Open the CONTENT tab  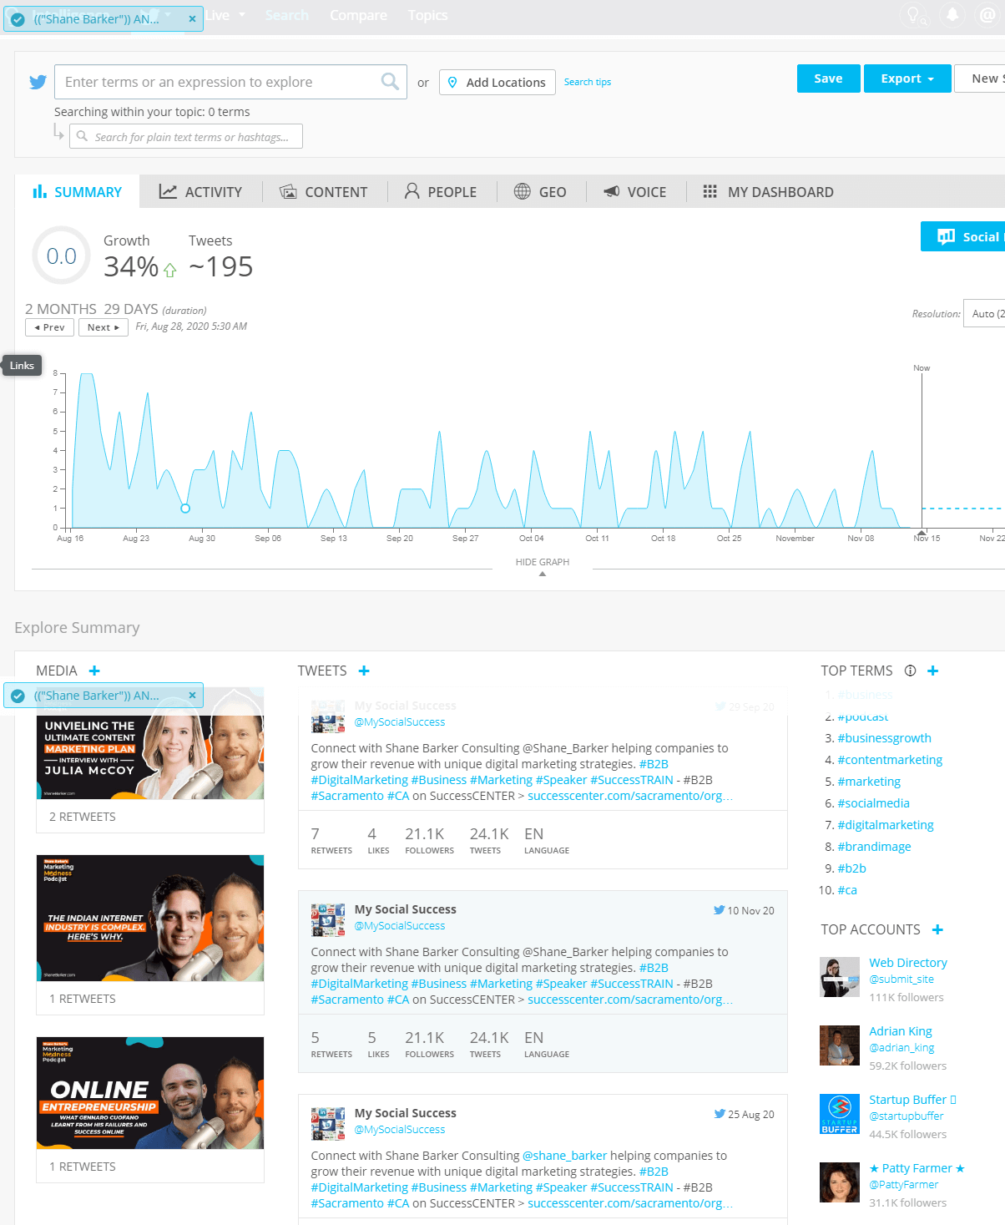point(323,192)
